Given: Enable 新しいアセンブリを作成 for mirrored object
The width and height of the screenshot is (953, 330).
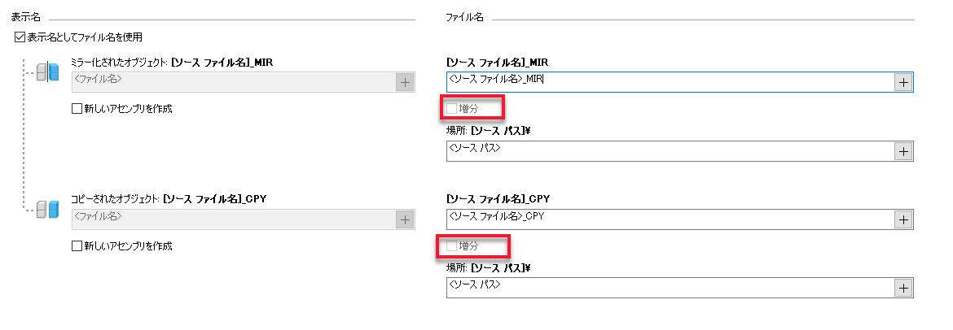Looking at the screenshot, I should click(x=77, y=108).
